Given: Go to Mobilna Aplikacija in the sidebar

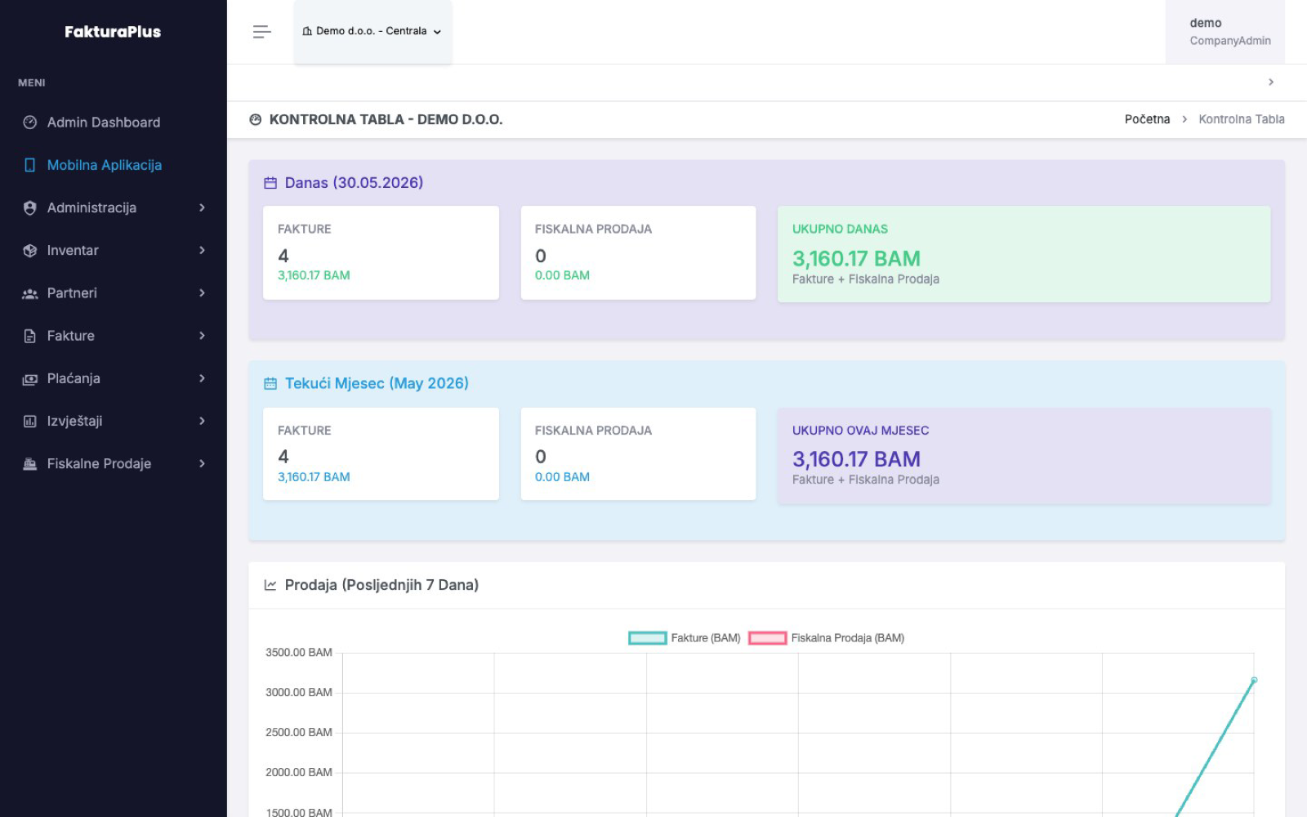Looking at the screenshot, I should point(114,165).
